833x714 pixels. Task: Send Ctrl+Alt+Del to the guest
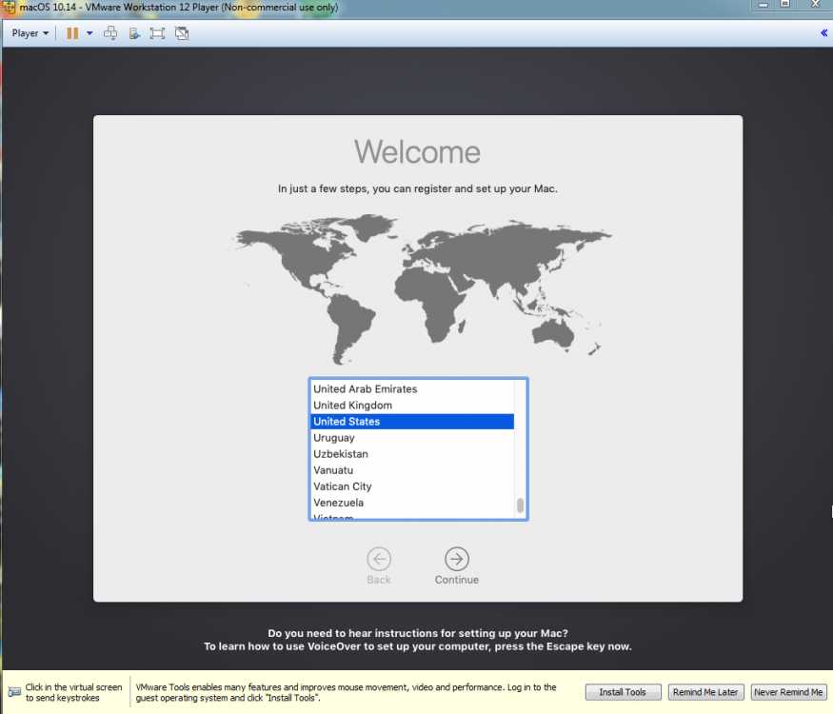[110, 33]
